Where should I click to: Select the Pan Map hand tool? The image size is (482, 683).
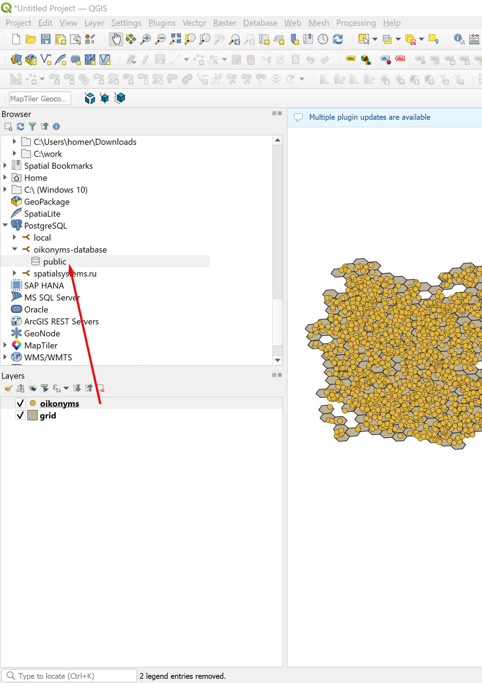(x=116, y=39)
